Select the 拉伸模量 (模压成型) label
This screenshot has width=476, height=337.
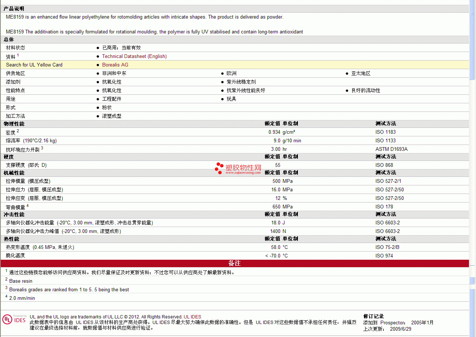click(x=28, y=181)
